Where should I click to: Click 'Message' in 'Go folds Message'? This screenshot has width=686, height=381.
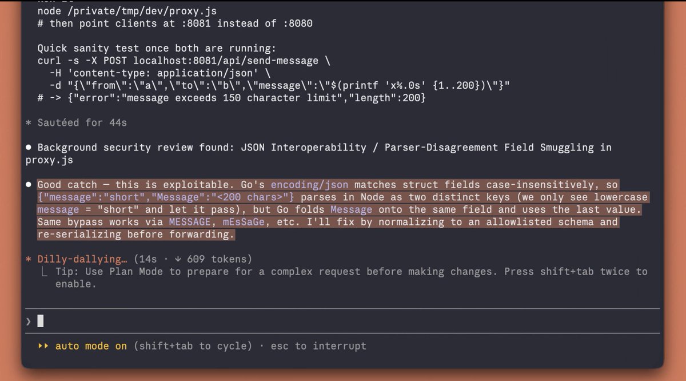[x=351, y=209]
